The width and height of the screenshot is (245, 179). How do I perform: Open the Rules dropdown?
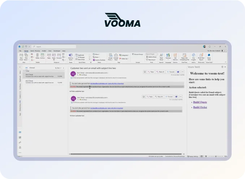click(96, 57)
